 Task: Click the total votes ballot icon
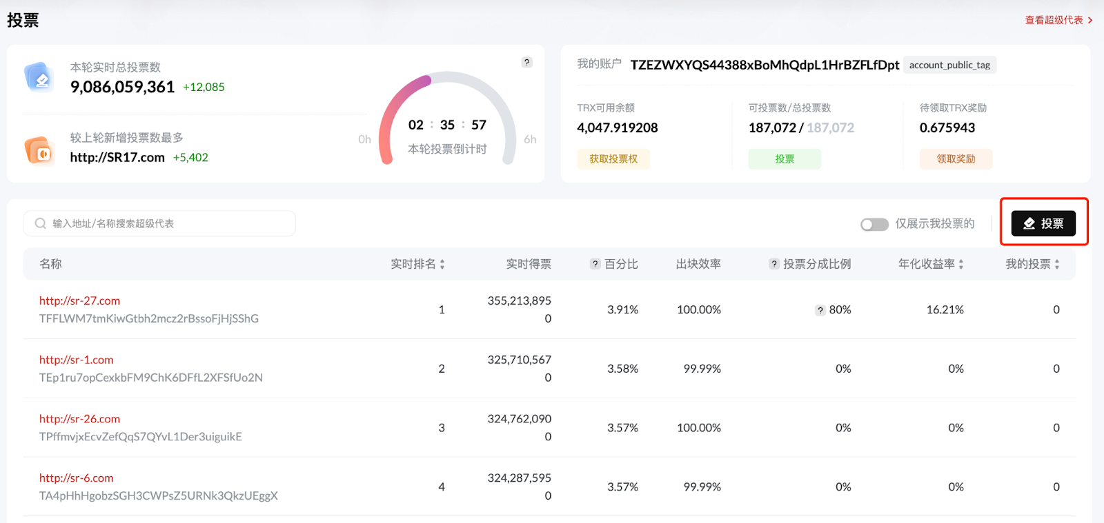pyautogui.click(x=39, y=77)
